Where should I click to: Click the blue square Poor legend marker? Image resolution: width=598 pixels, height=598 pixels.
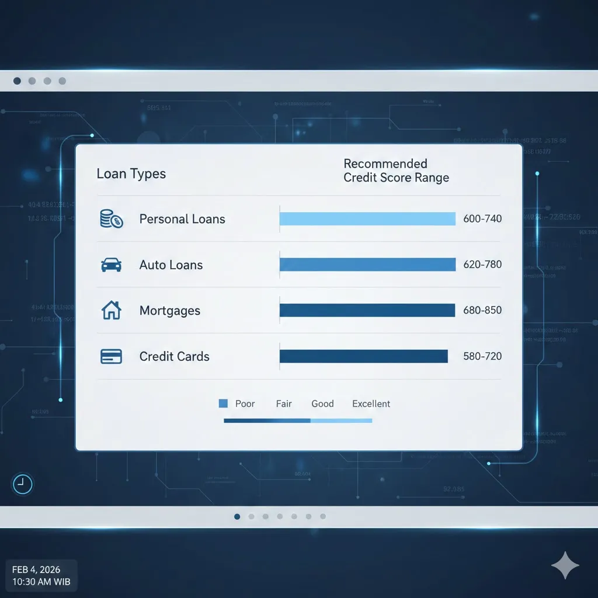tap(222, 404)
